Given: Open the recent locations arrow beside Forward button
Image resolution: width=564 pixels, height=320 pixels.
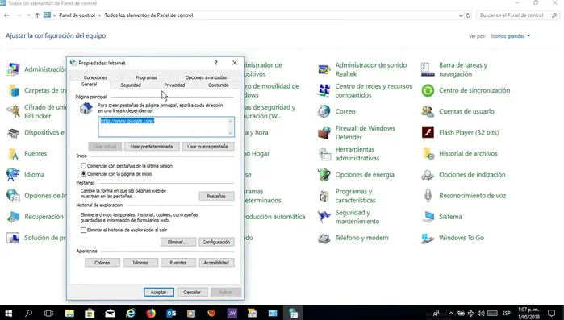Looking at the screenshot, I should pos(28,15).
